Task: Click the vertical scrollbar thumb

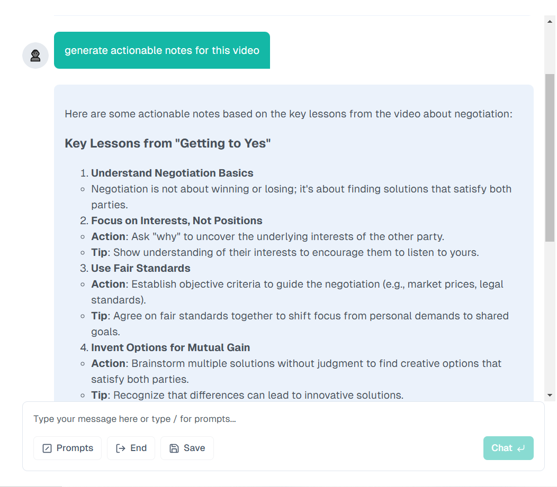Action: tap(550, 158)
